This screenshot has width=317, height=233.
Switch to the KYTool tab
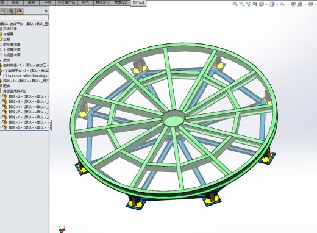pyautogui.click(x=138, y=2)
